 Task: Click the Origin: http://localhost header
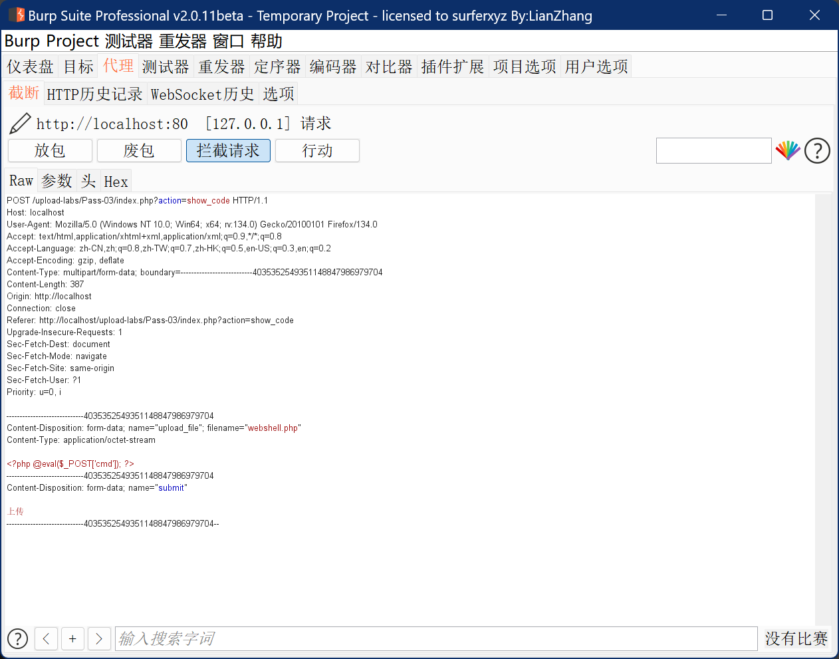pos(49,296)
